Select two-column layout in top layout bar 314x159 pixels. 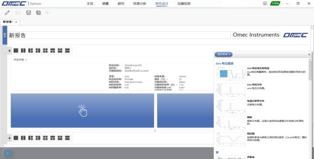click(x=23, y=50)
